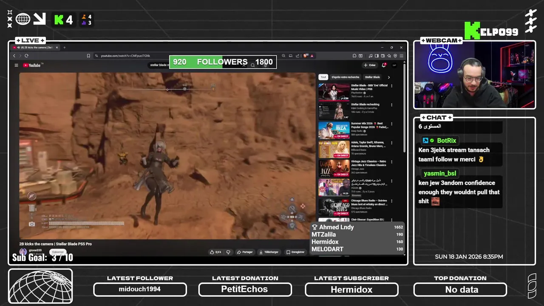This screenshot has height=306, width=544.
Task: Open a new browser tab with plus
Action: pyautogui.click(x=65, y=48)
